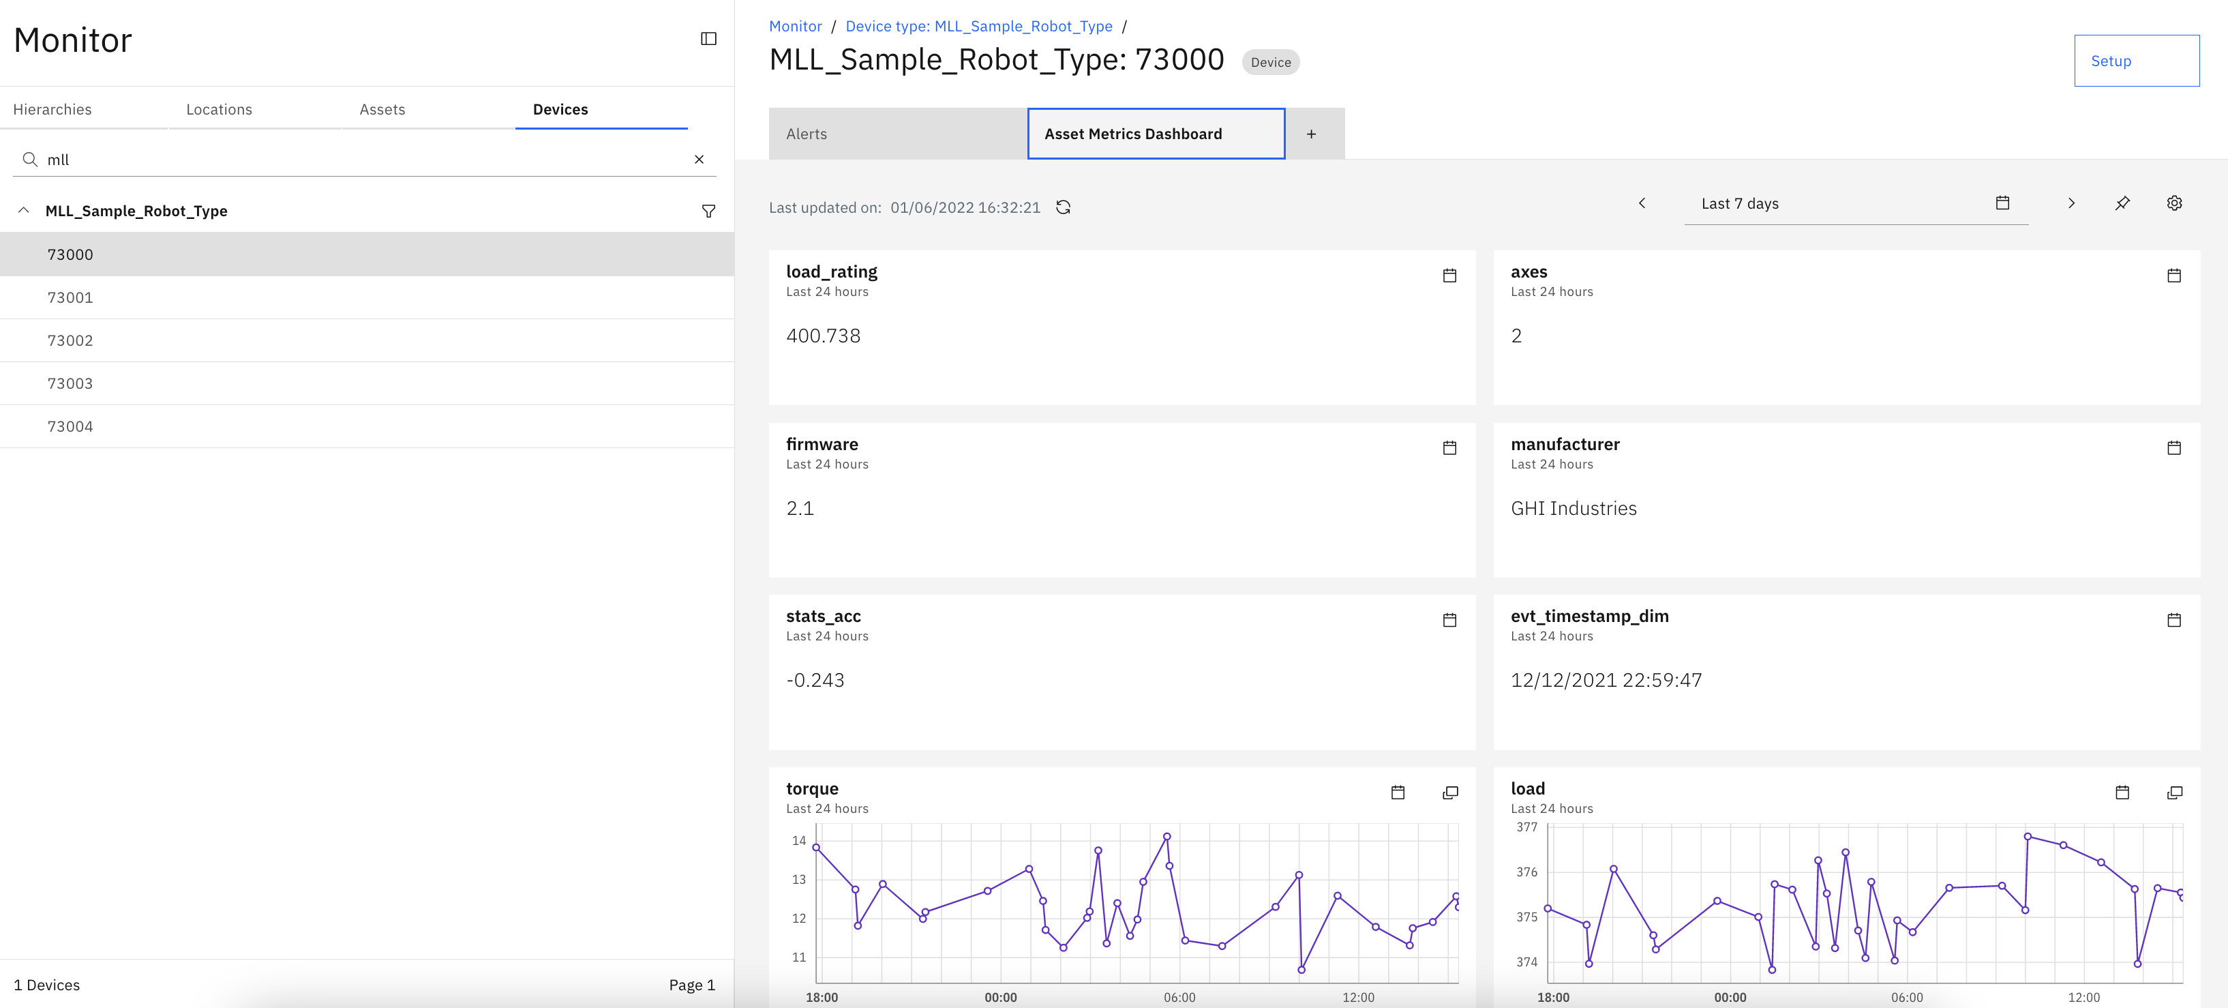Open calendar on load_rating card
The width and height of the screenshot is (2228, 1008).
coord(1449,276)
